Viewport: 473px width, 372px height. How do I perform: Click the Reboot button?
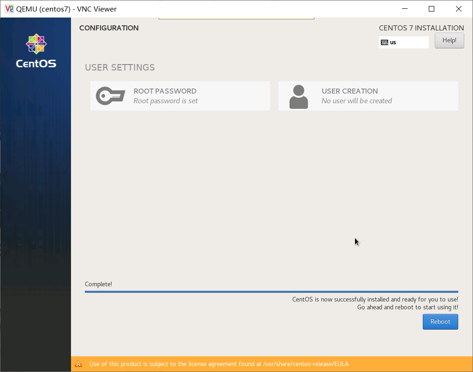(x=440, y=322)
